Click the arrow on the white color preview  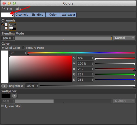point(12,16)
